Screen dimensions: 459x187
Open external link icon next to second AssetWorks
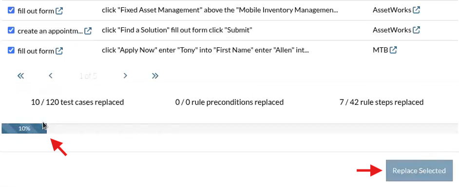[x=416, y=30]
